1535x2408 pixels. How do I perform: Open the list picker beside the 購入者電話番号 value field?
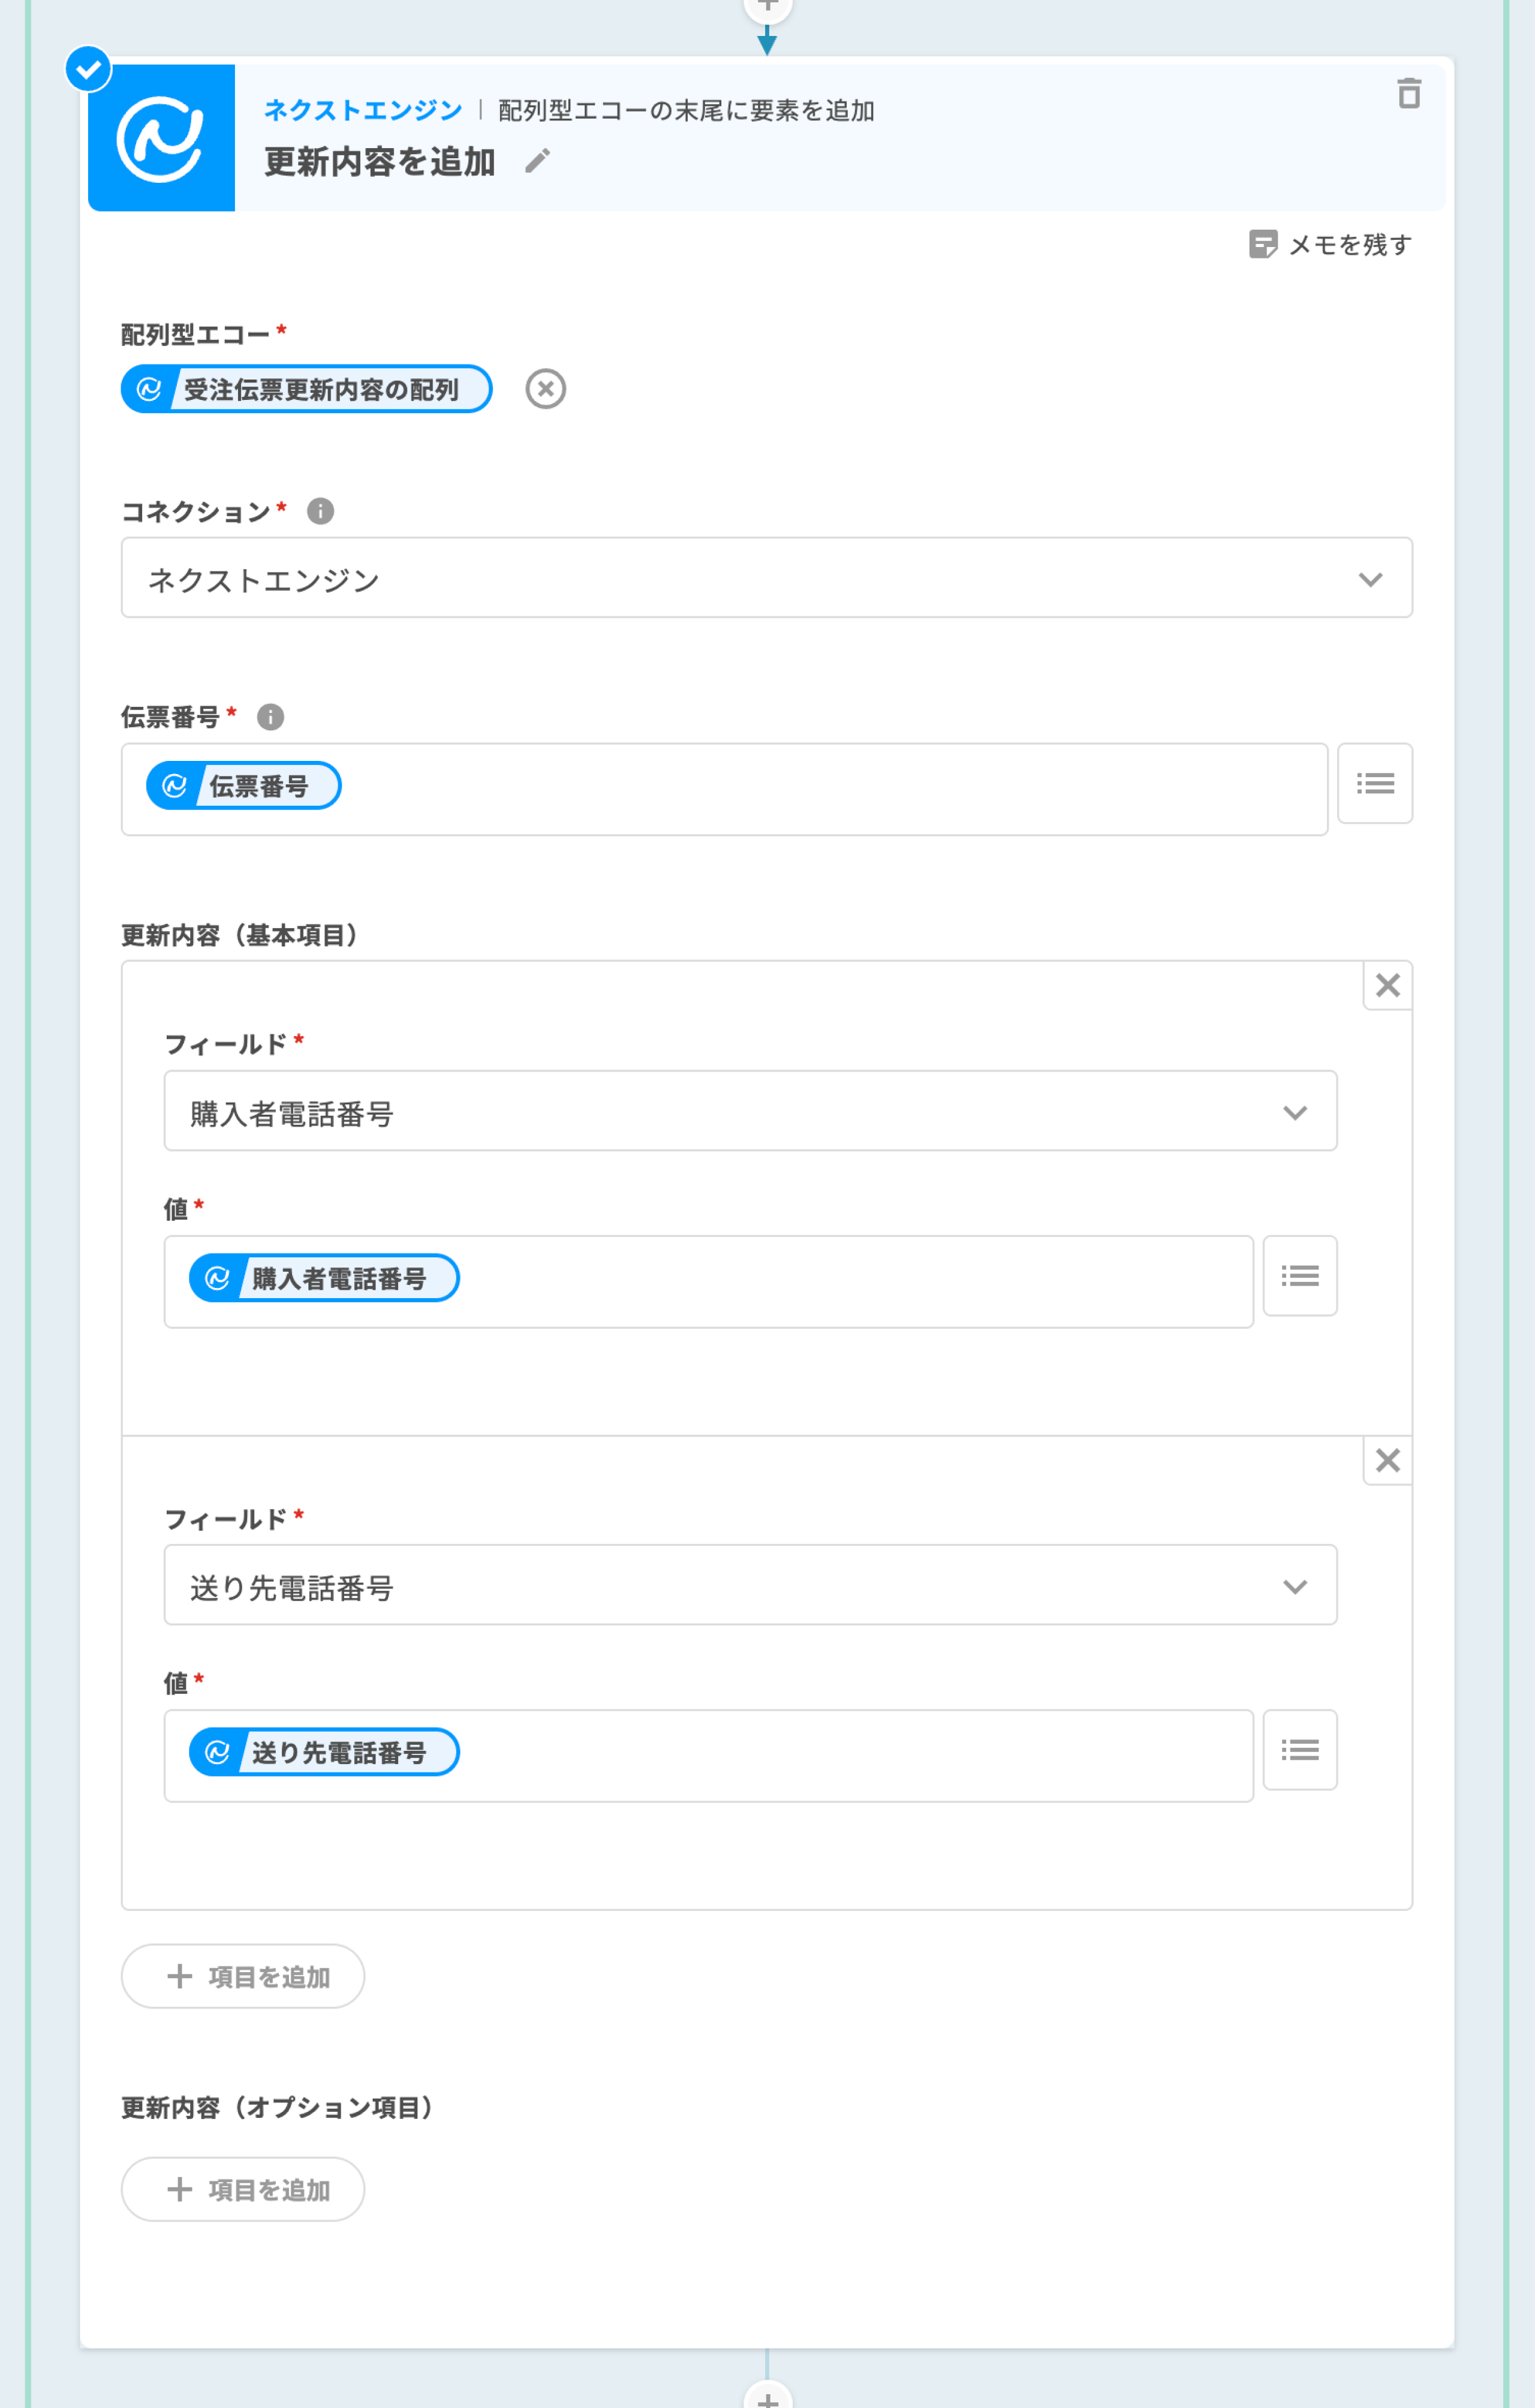click(1299, 1275)
